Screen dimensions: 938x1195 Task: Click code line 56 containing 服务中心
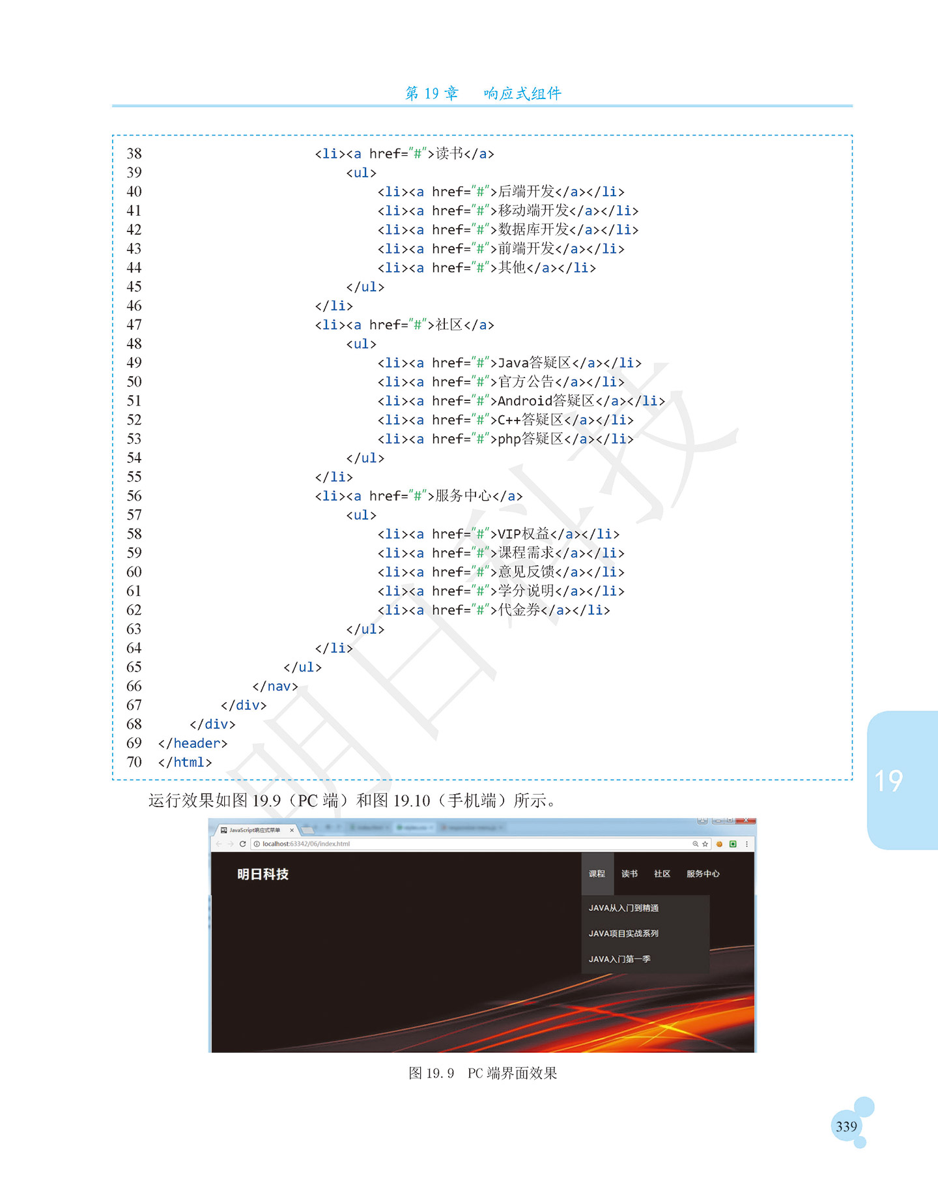(419, 495)
